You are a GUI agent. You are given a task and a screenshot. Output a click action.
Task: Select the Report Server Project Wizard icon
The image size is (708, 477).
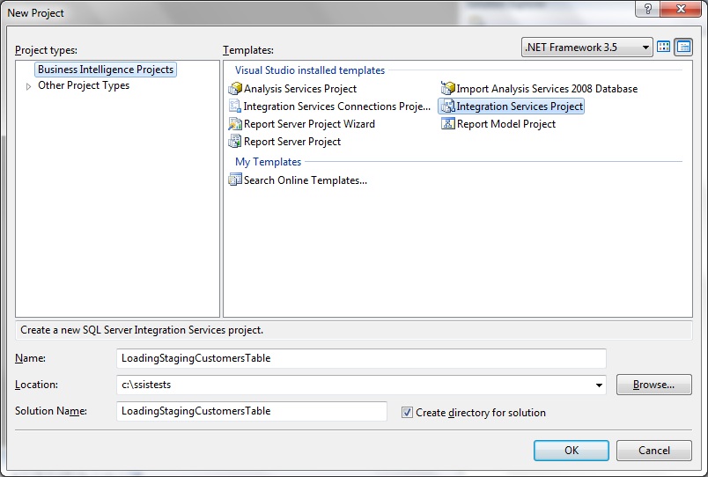(235, 123)
